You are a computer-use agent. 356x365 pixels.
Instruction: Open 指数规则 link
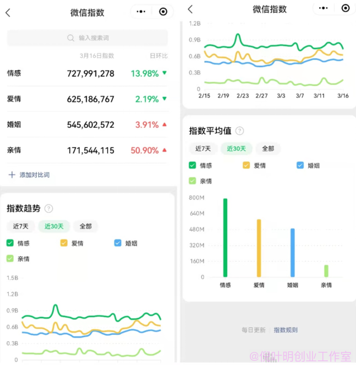tap(286, 330)
